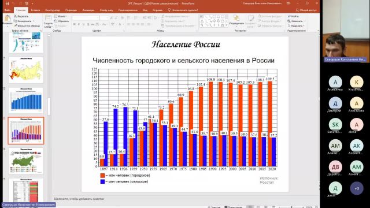Viewport: 370px width, 208px height.
Task: Click the slide title 'Население России'
Action: click(186, 44)
